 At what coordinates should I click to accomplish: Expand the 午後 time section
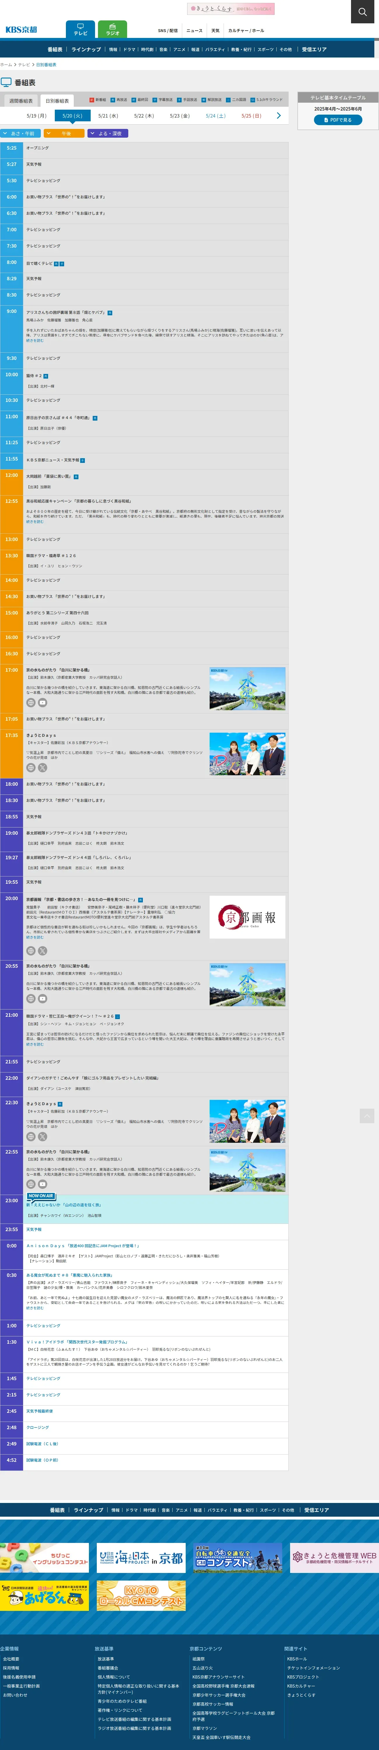click(64, 133)
